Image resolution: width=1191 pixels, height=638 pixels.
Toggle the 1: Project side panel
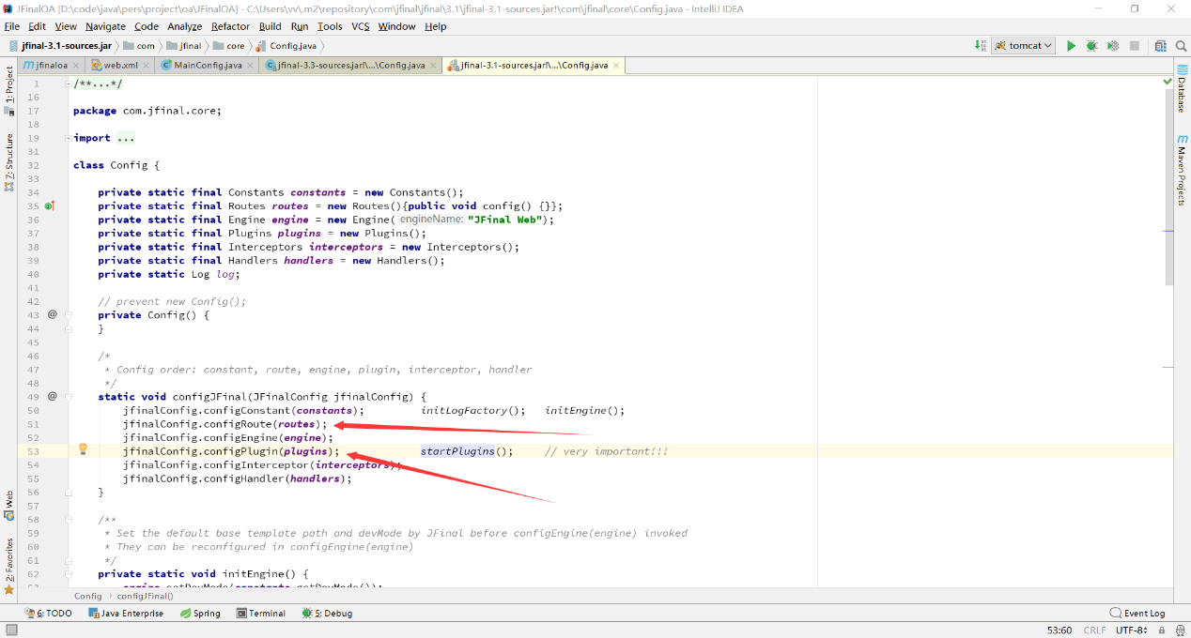(x=9, y=90)
